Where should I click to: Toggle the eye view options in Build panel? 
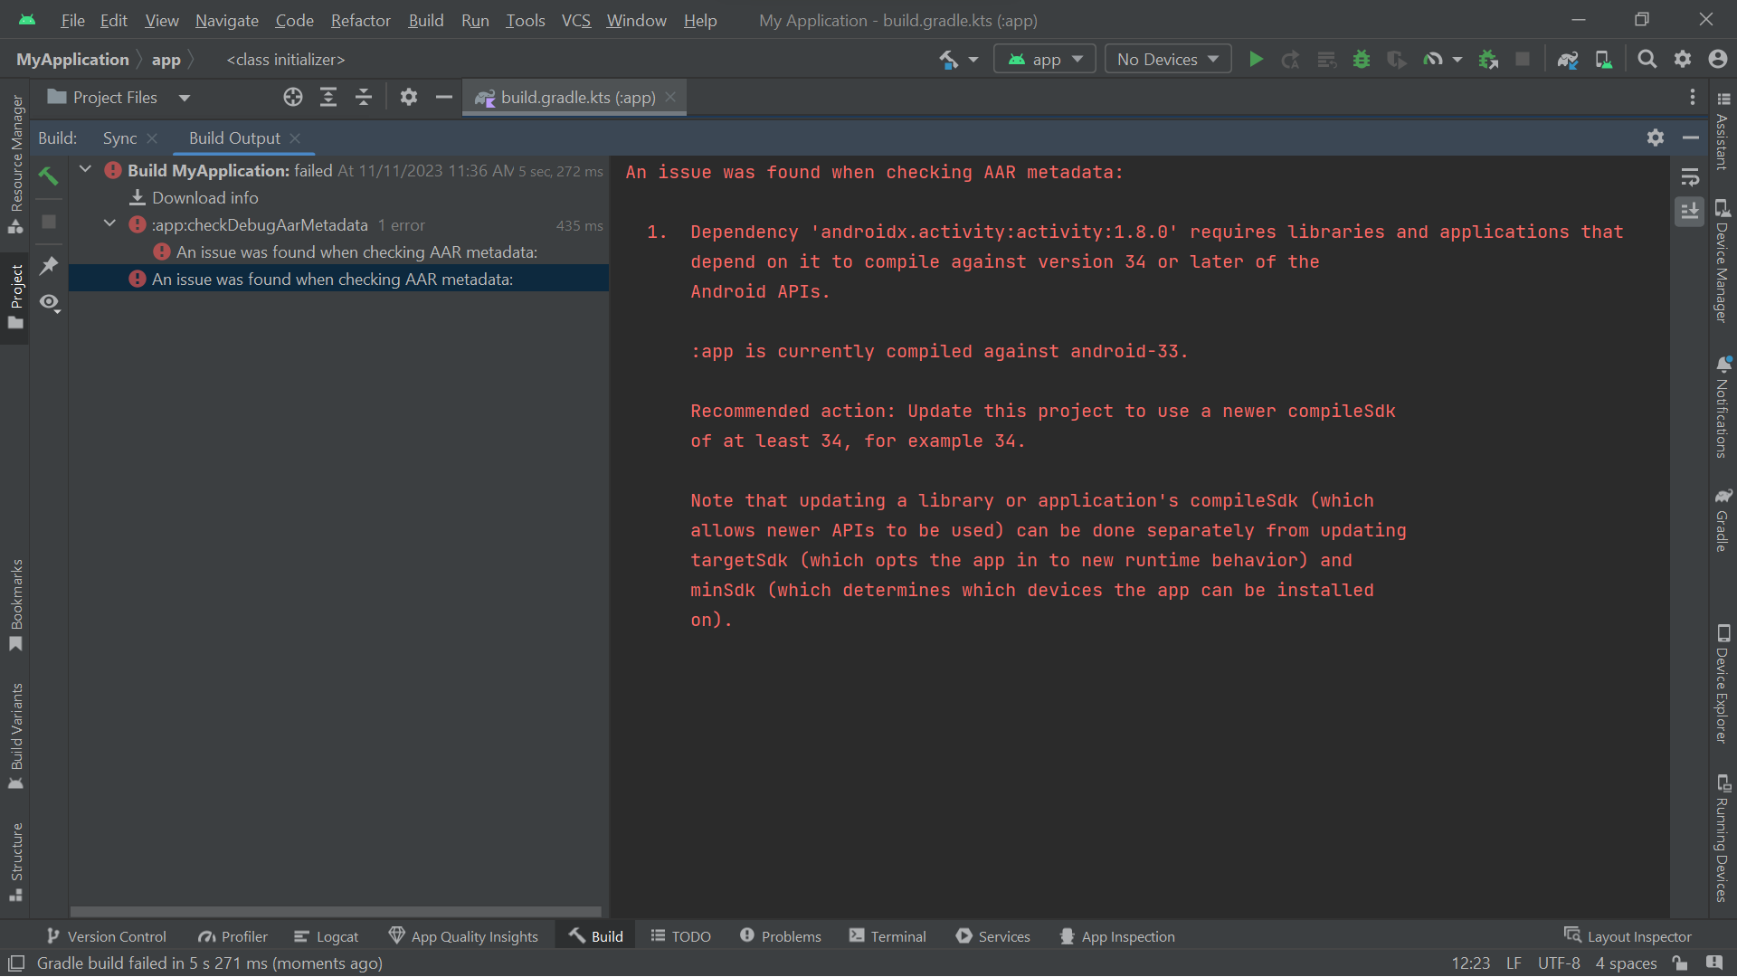(49, 303)
